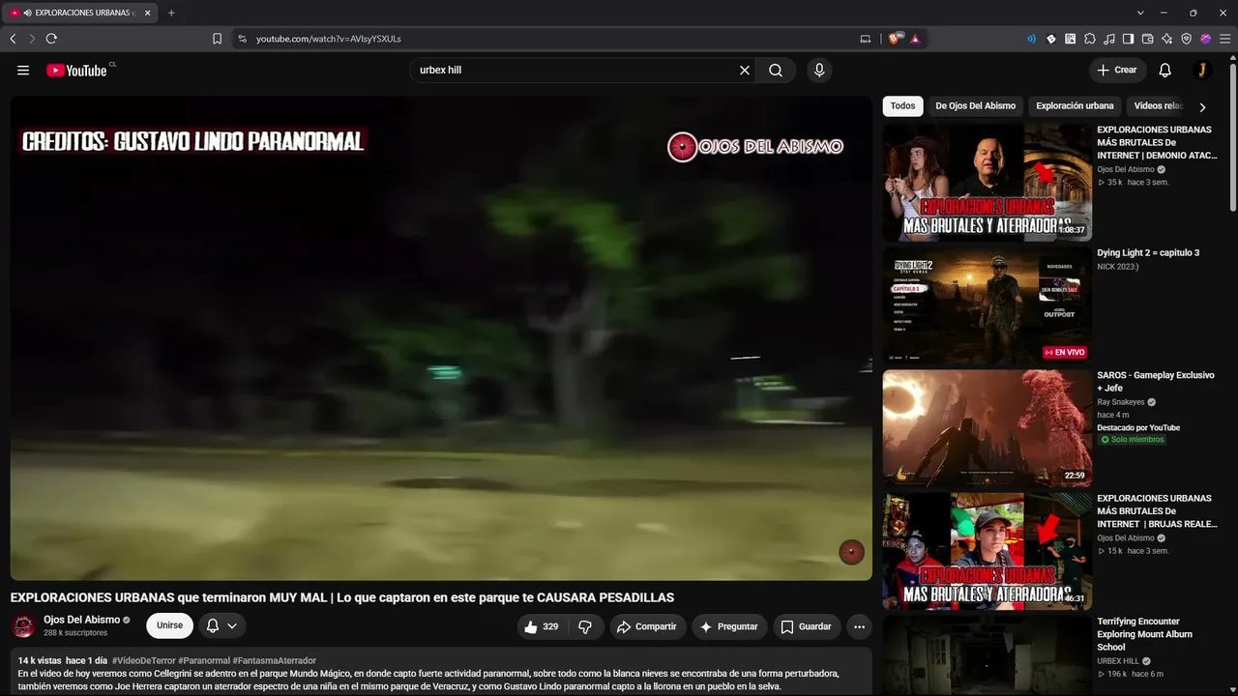Start voice search with the microphone
Viewport: 1238px width, 696px height.
click(819, 70)
